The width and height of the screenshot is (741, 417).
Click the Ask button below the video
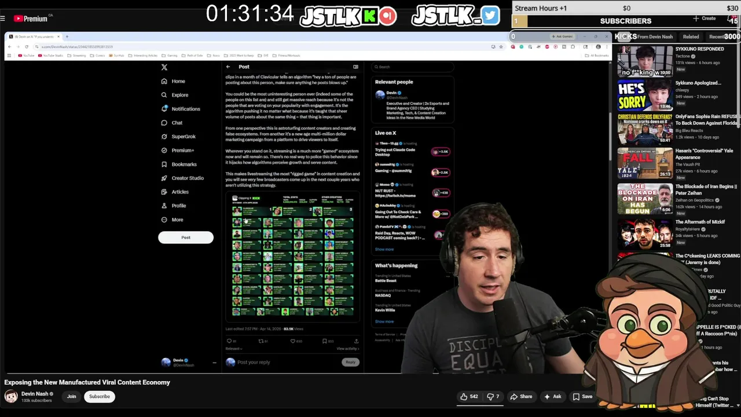[x=552, y=397]
